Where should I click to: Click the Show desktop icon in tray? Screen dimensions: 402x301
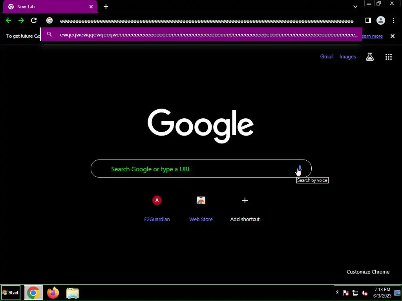pyautogui.click(x=397, y=293)
